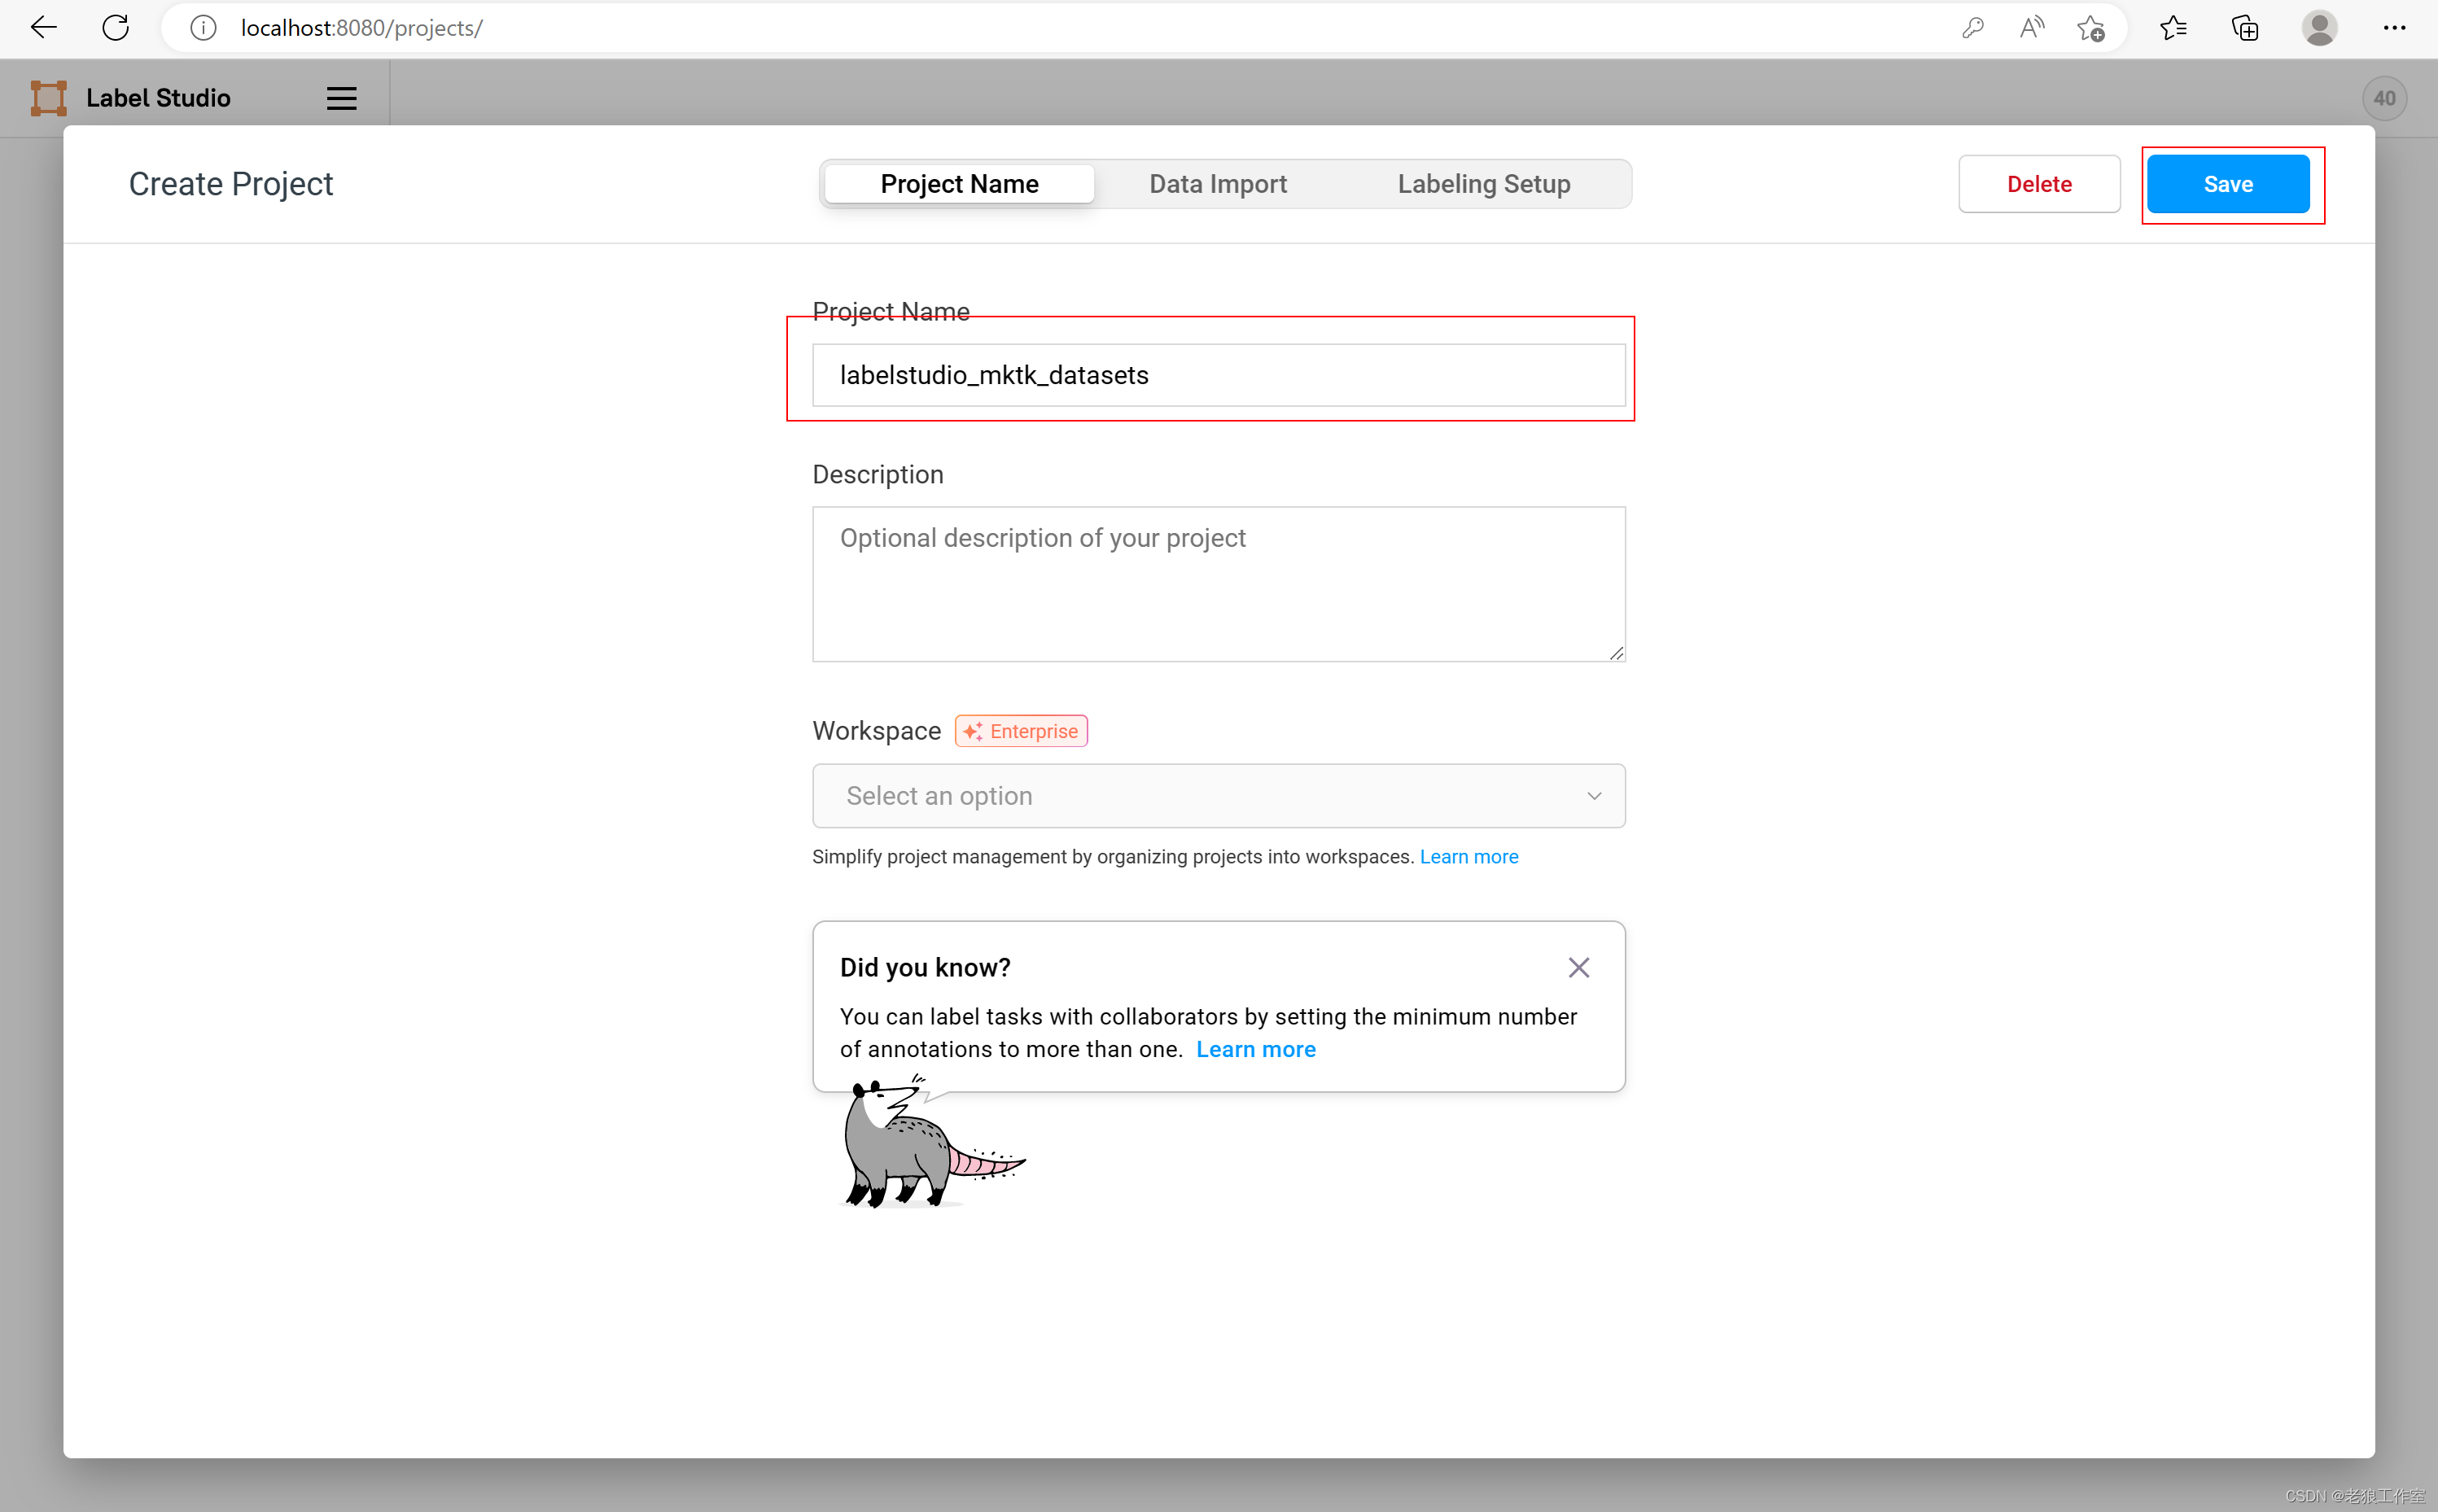The image size is (2438, 1512).
Task: Click the browser back arrow
Action: point(44,28)
